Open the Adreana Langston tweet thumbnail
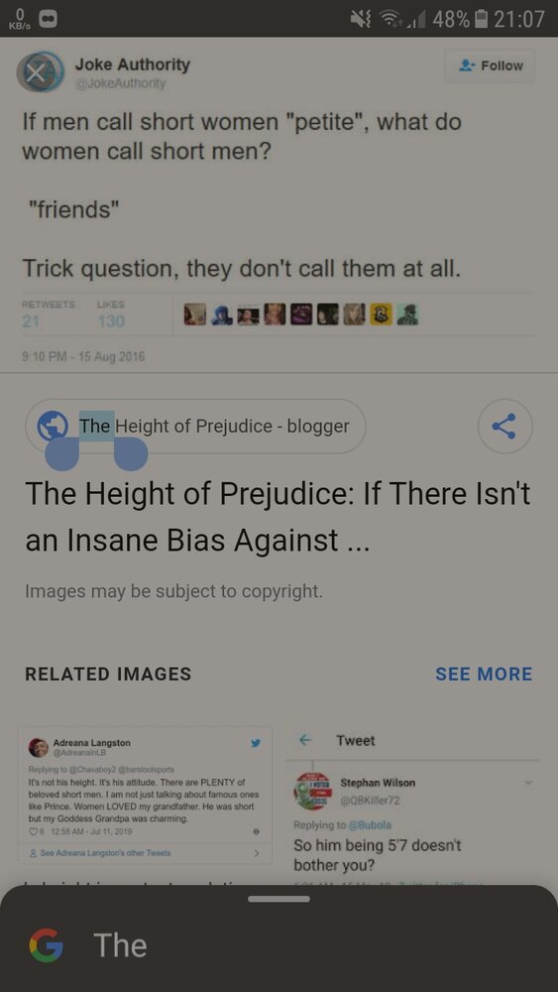Viewport: 558px width, 992px height. [x=146, y=796]
